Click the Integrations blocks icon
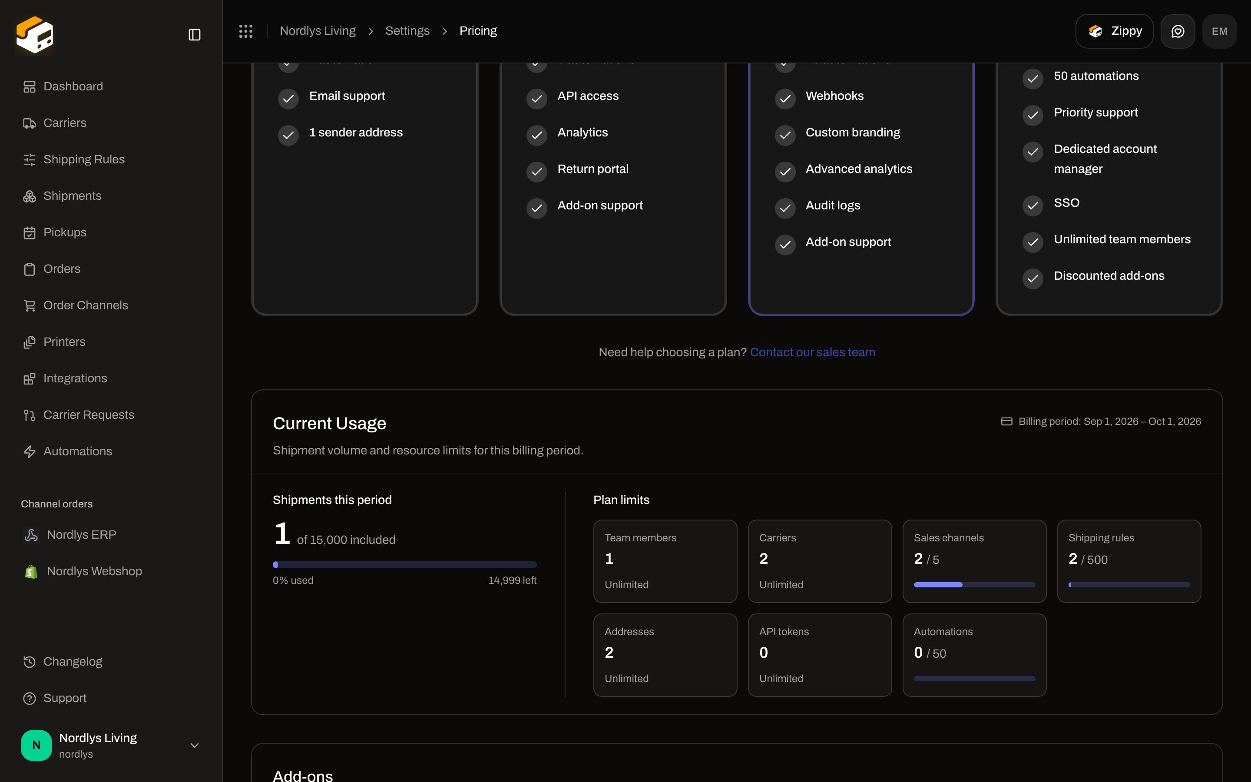Screen dimensions: 1251x782 (x=30, y=378)
